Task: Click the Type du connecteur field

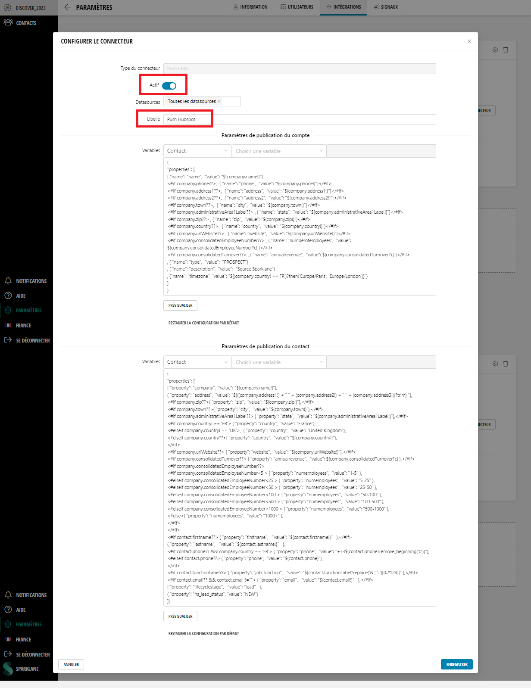Action: point(300,68)
